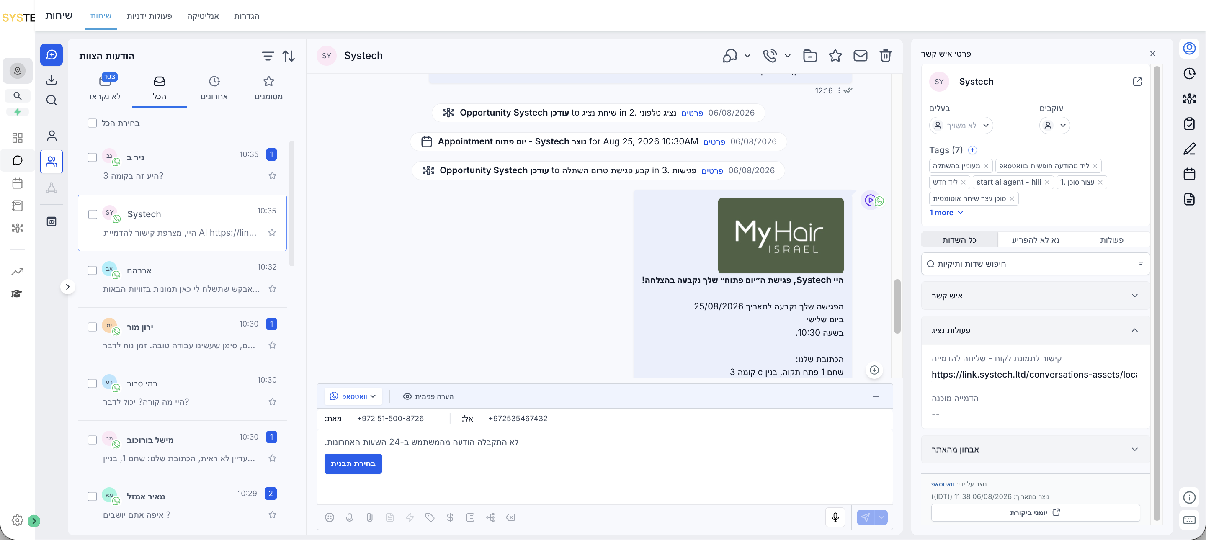
Task: Click dollar payment icon in composer
Action: pos(450,517)
